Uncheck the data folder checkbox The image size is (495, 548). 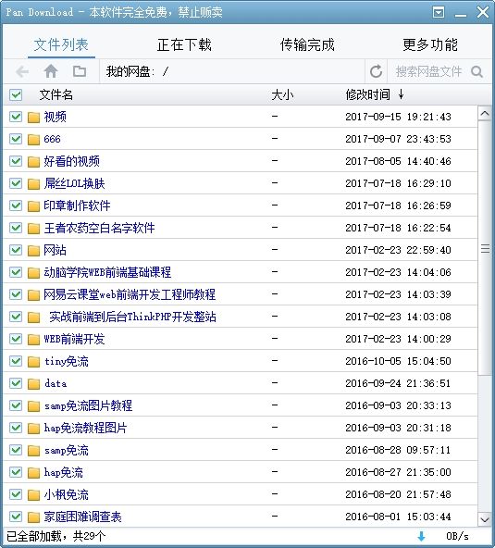tap(16, 383)
